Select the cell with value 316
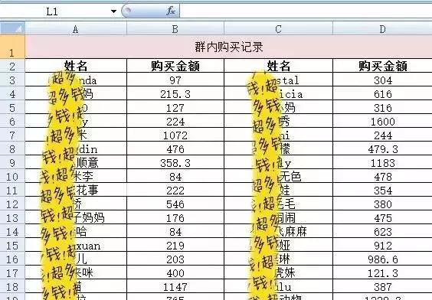 click(x=382, y=107)
